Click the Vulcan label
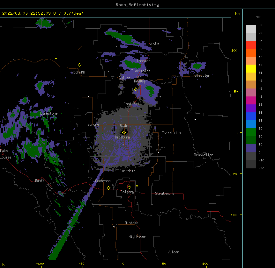Image resolution: width=275 pixels, height=268 pixels. click(173, 252)
